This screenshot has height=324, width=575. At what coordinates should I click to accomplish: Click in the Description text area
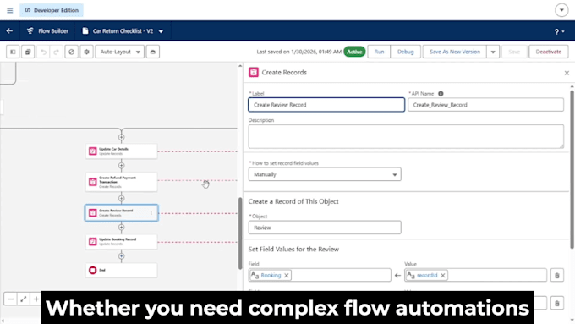(x=406, y=136)
